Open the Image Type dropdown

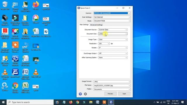pos(113,39)
